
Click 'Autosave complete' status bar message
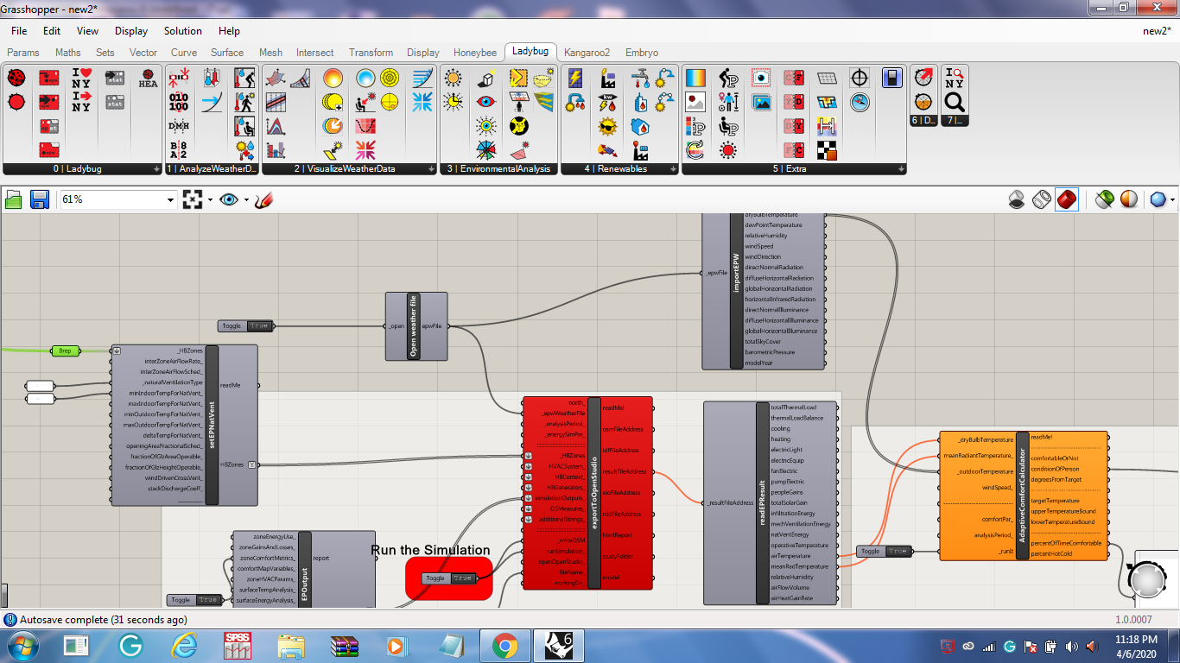[103, 620]
